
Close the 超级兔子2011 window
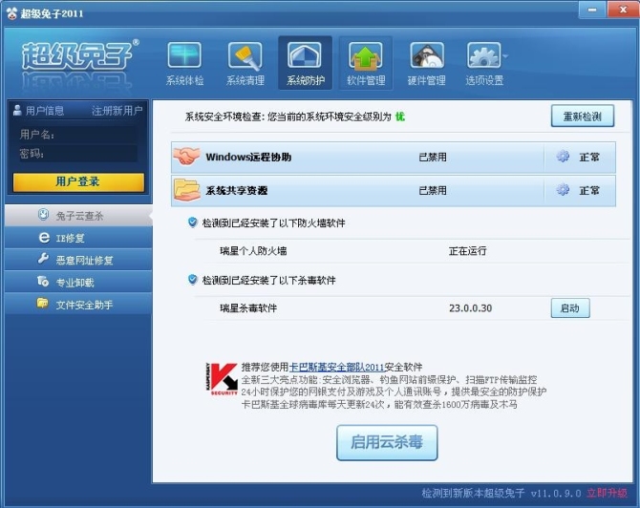coord(623,10)
